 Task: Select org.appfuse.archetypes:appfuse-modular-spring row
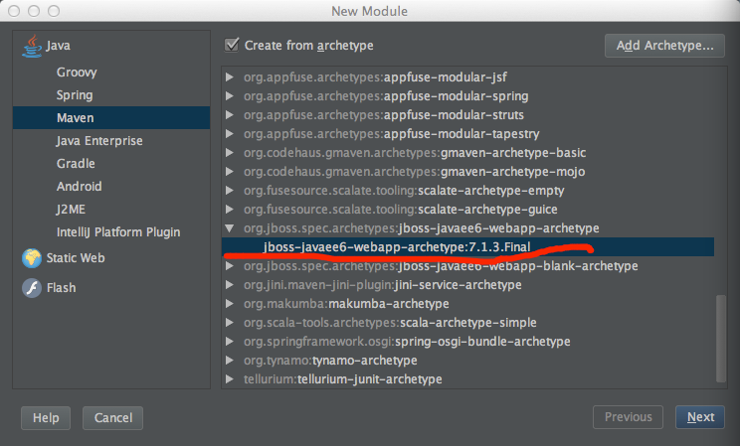click(386, 95)
